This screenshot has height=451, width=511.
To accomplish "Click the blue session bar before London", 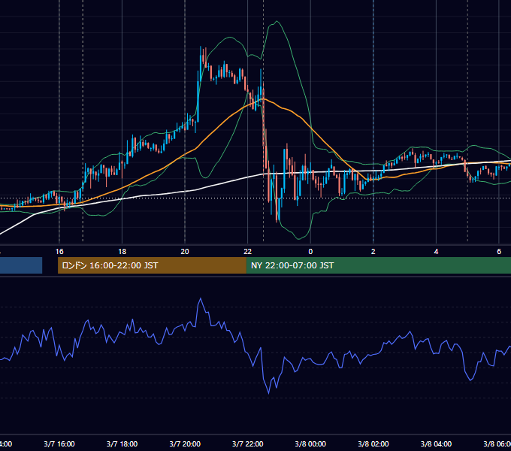I will click(21, 265).
